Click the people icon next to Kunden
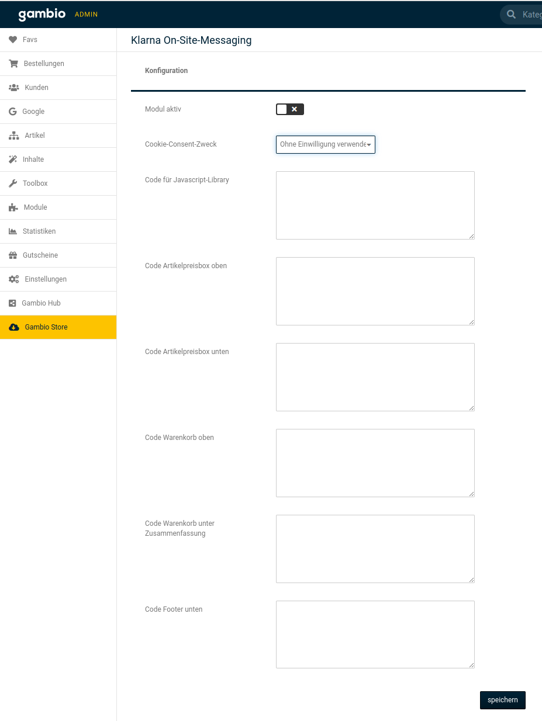Image resolution: width=542 pixels, height=721 pixels. pyautogui.click(x=13, y=88)
